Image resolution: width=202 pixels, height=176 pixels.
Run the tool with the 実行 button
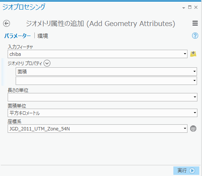[x=186, y=170]
